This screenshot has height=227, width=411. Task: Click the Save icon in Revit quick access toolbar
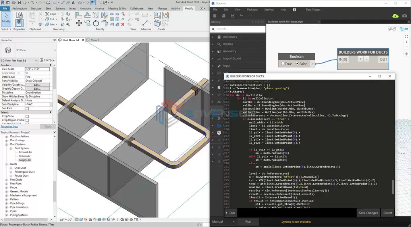pos(20,3)
